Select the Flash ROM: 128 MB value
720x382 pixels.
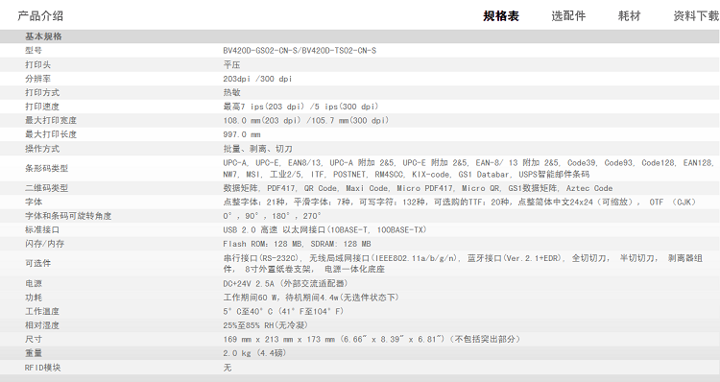point(297,244)
